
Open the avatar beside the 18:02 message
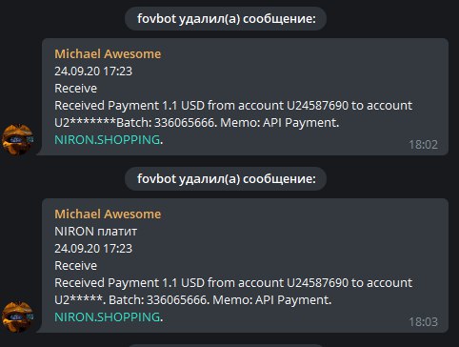pos(17,139)
